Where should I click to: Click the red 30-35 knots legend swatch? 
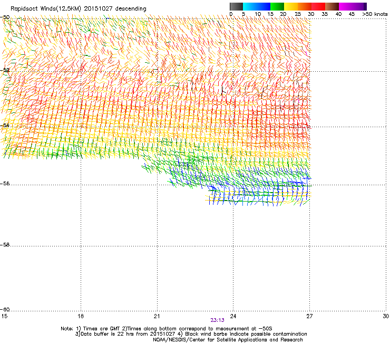click(x=318, y=6)
